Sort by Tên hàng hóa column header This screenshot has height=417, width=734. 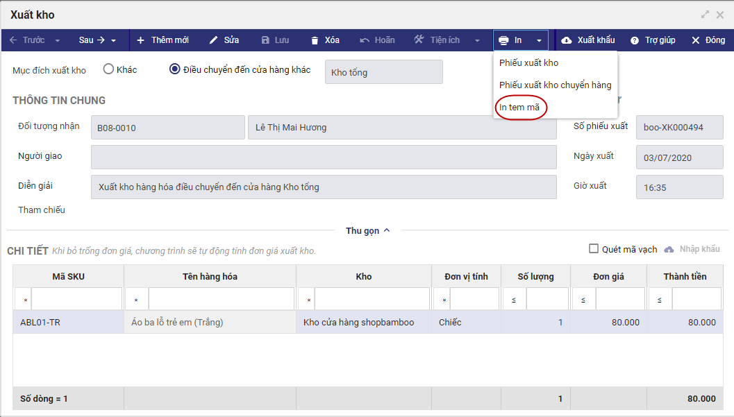[x=210, y=276]
